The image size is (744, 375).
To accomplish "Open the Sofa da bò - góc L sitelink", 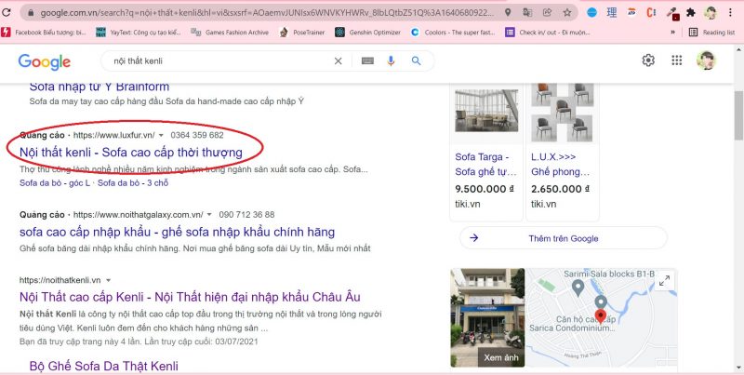I will tap(55, 182).
